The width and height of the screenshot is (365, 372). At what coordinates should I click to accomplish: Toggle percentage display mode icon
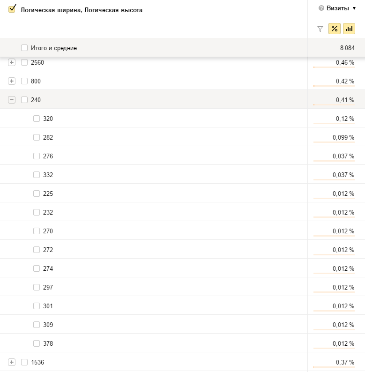pos(335,29)
